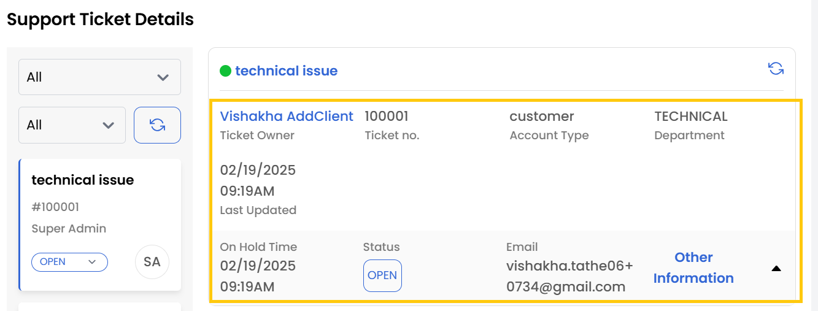Click the Super Admin label on ticket card
Viewport: 818px width, 311px height.
click(69, 229)
